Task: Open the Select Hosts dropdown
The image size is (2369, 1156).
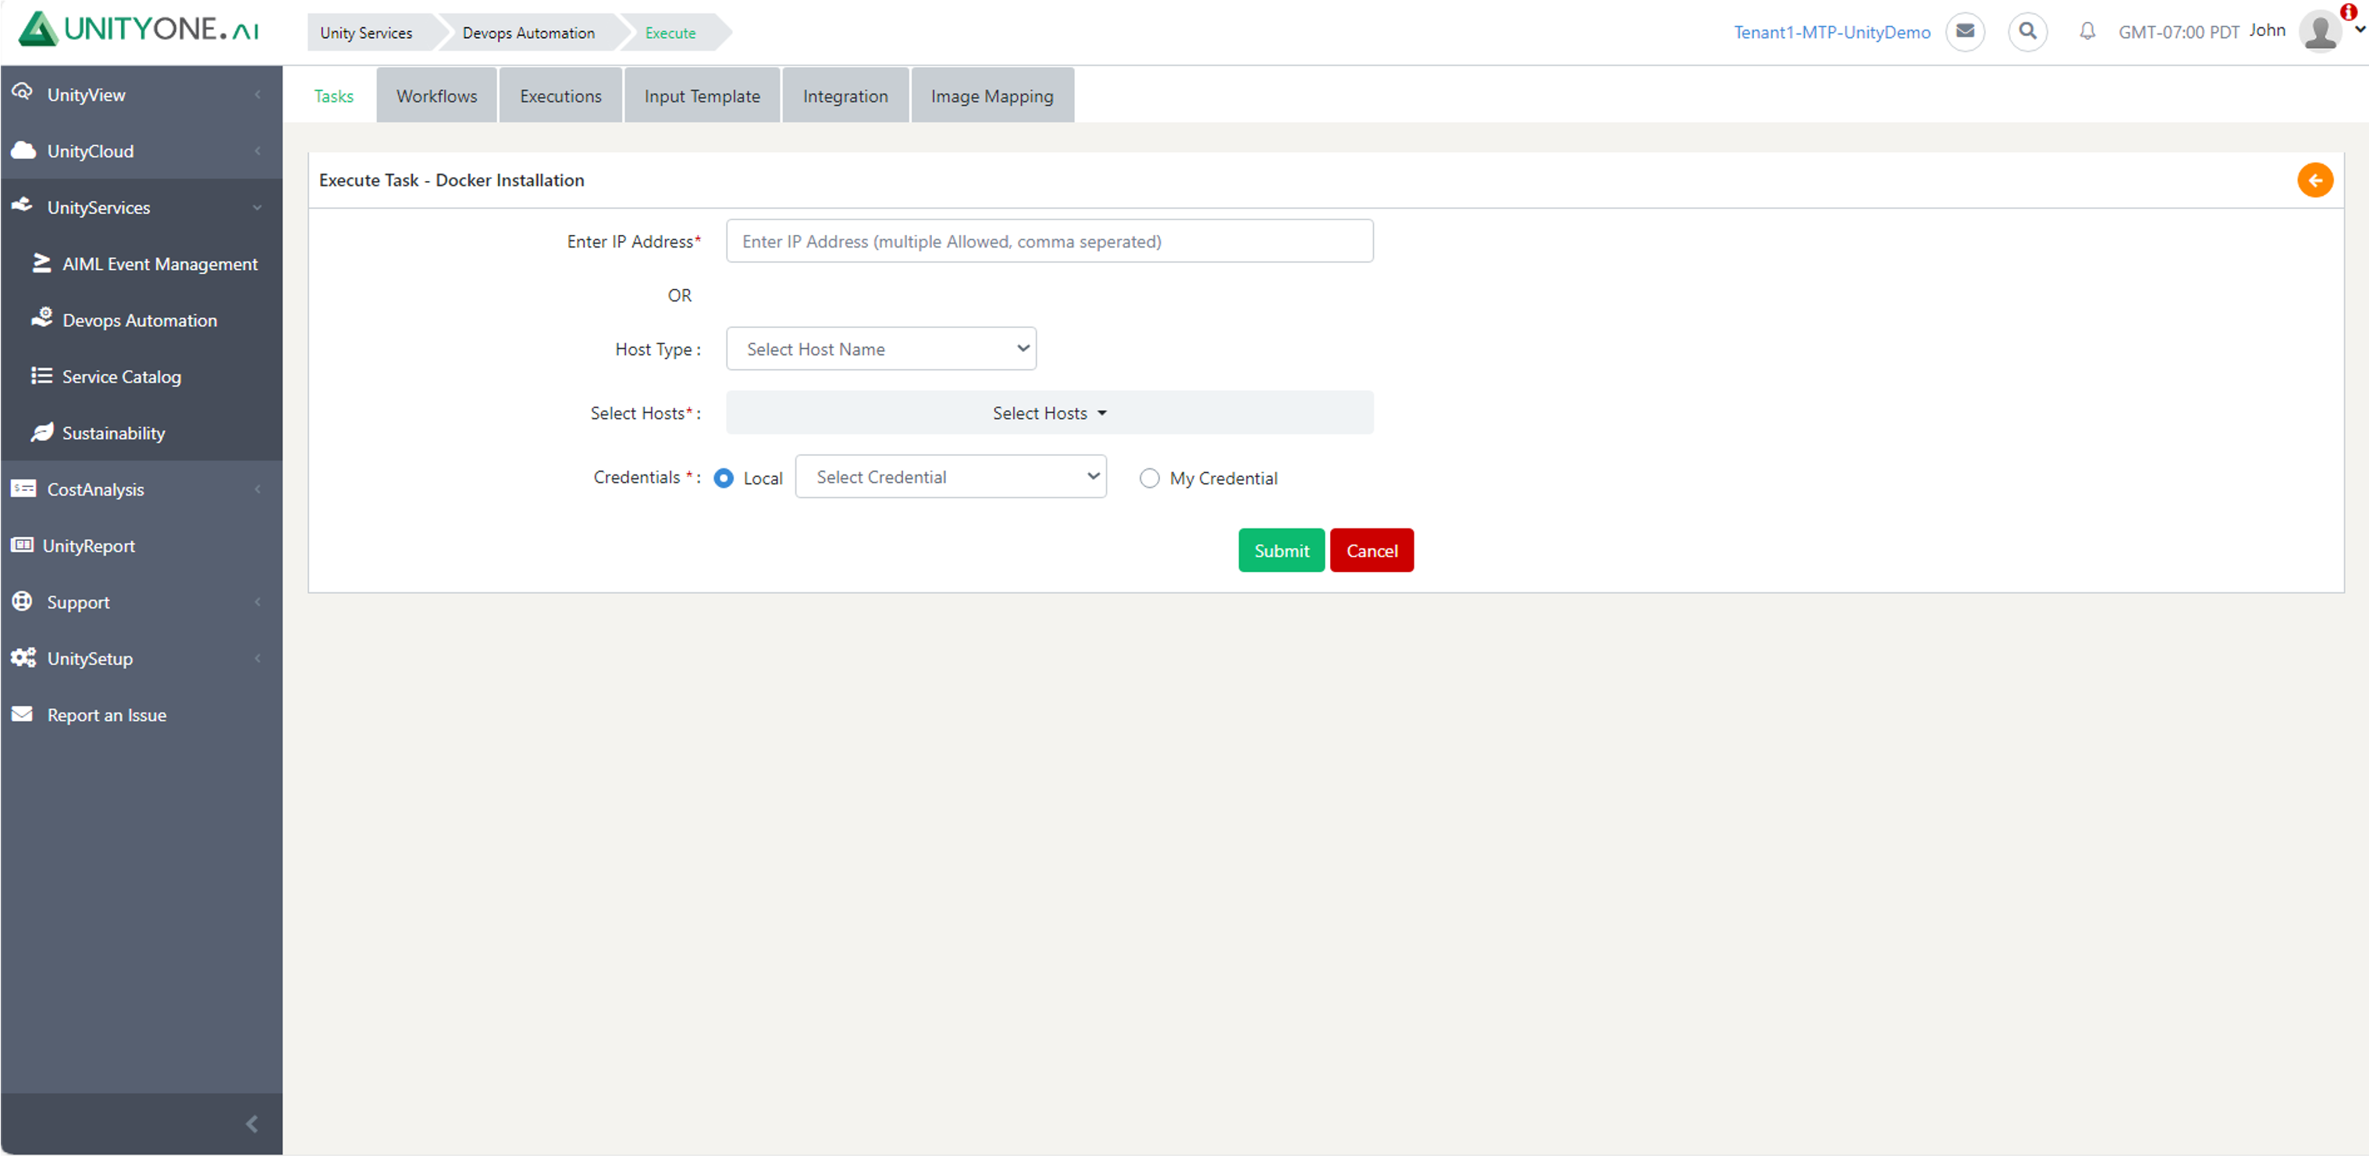Action: click(x=1049, y=413)
